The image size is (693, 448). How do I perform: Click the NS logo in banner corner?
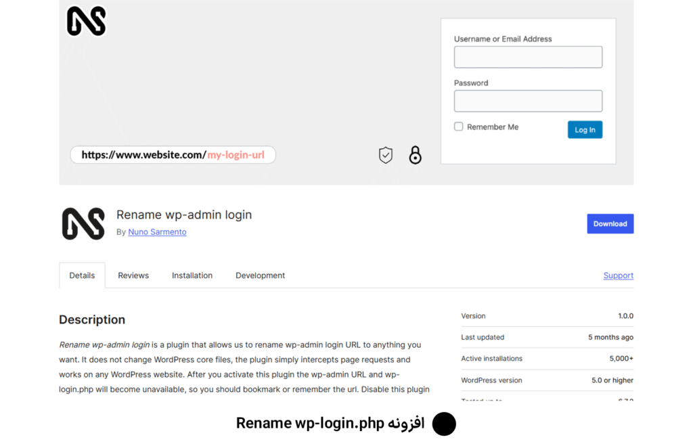[86, 21]
